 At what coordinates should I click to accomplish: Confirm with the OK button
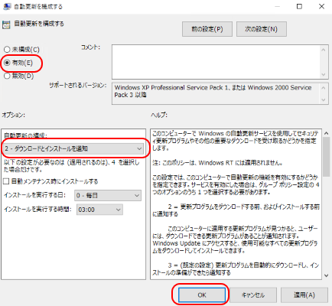tap(202, 295)
